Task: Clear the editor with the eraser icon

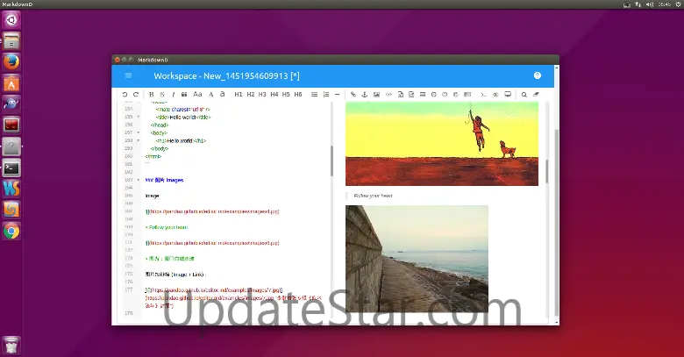Action: click(536, 94)
